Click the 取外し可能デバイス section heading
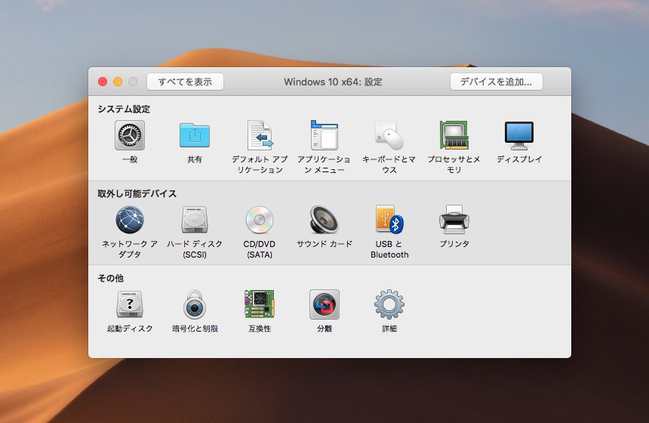The height and width of the screenshot is (423, 649). [137, 193]
